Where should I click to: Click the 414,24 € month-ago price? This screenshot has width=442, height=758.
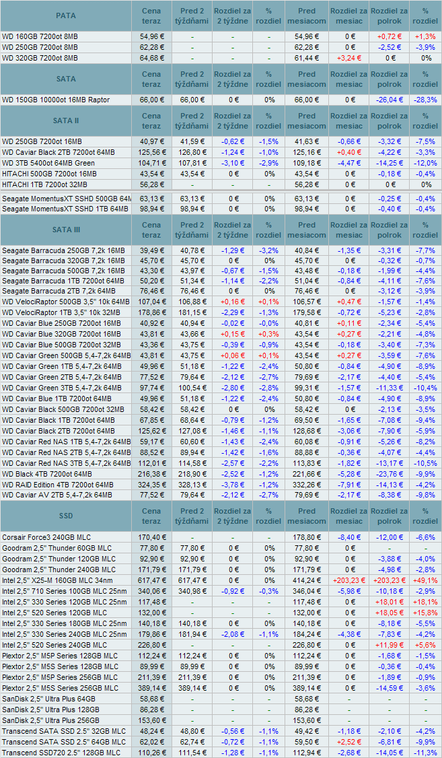(307, 580)
